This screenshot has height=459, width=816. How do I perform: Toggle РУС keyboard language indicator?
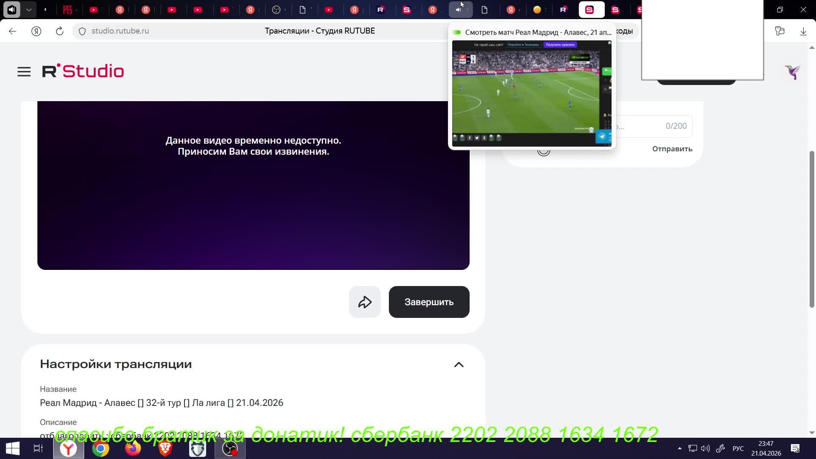(x=738, y=448)
